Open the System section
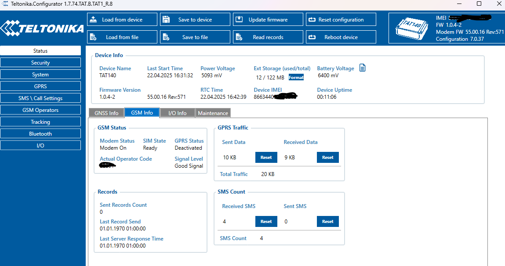505x266 pixels. coord(40,74)
